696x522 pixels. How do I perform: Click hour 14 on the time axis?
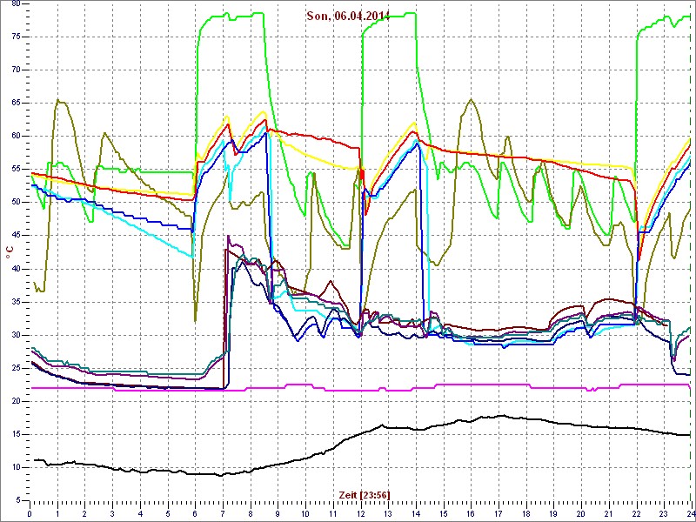click(416, 512)
